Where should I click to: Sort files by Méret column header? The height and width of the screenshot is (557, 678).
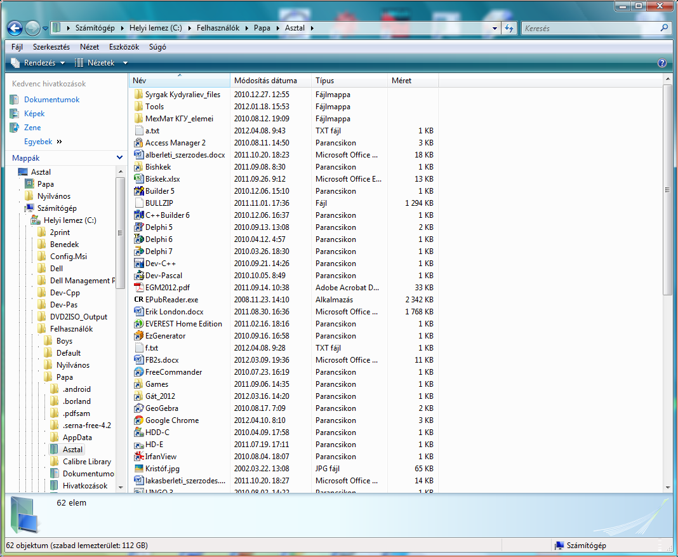413,81
